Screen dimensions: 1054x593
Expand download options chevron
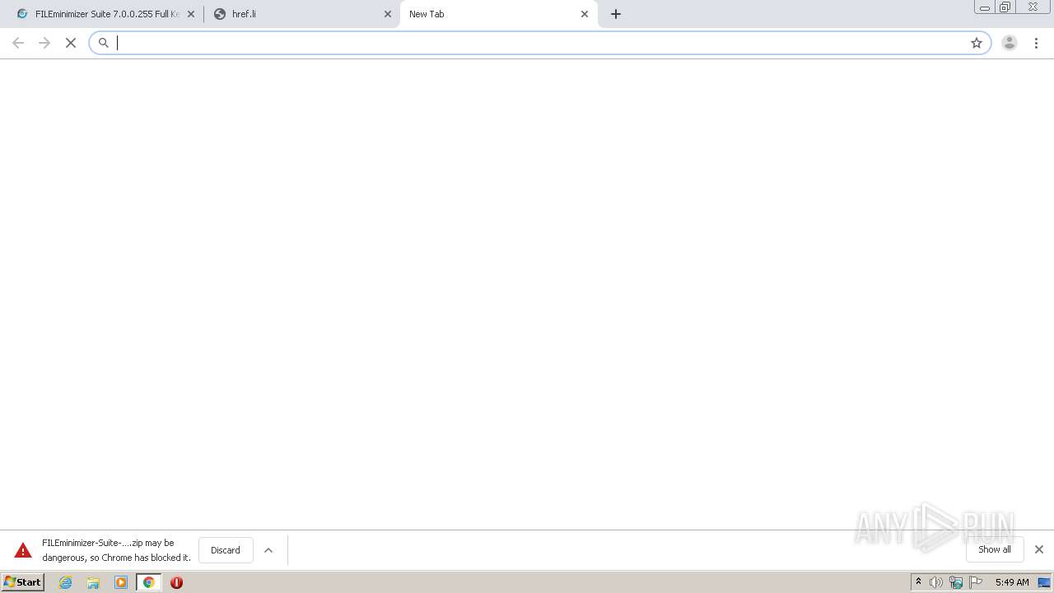268,550
